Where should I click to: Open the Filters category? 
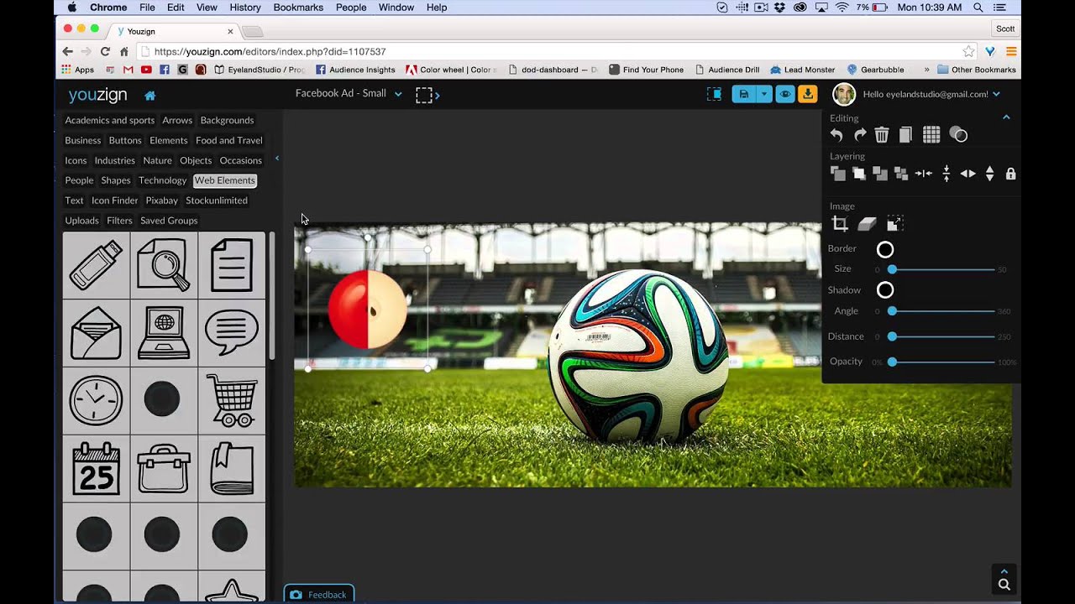(119, 221)
